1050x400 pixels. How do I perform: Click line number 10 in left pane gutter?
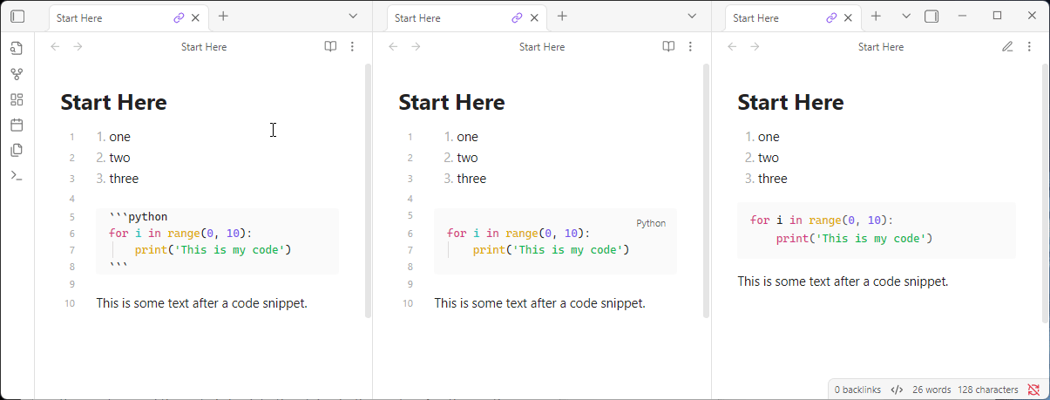(70, 303)
